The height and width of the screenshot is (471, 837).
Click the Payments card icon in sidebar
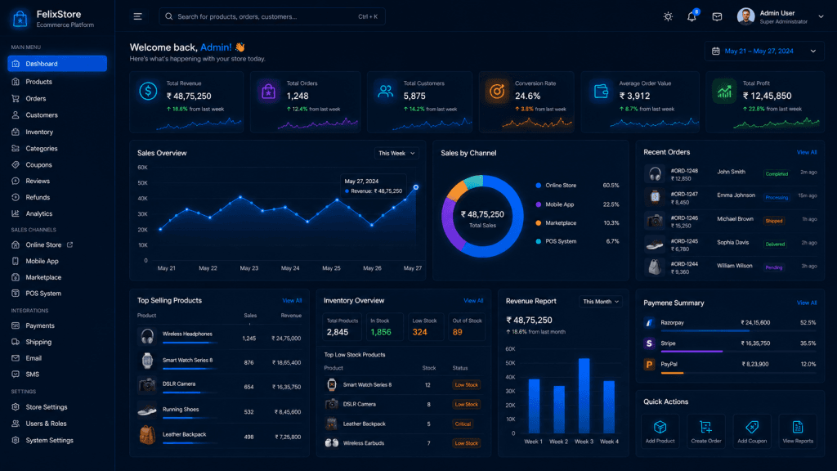[16, 325]
